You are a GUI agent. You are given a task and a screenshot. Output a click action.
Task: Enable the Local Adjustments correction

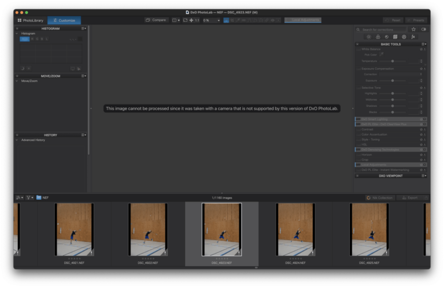(358, 165)
